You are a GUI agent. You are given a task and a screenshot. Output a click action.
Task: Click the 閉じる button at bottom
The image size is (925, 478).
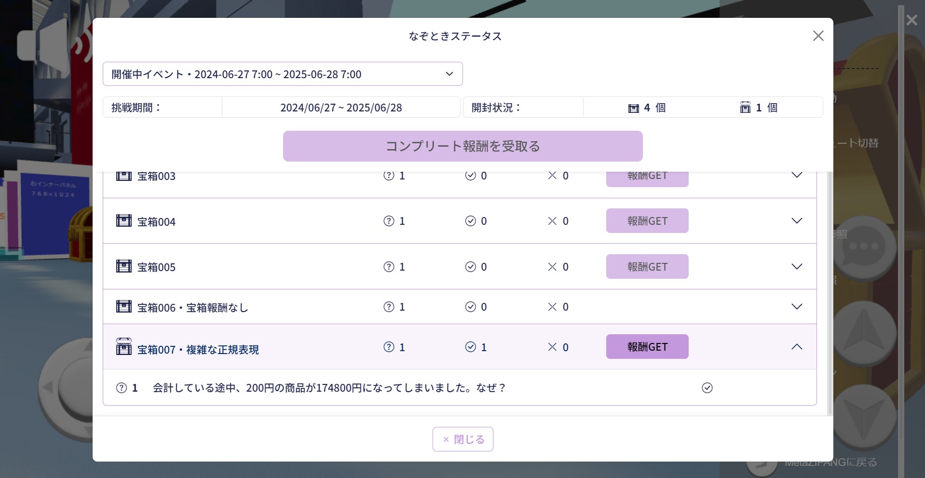tap(463, 439)
